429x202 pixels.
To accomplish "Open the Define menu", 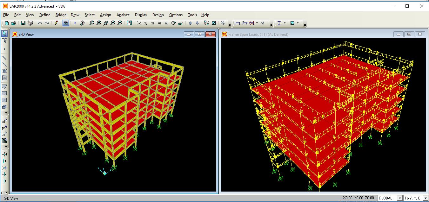I will click(x=45, y=15).
